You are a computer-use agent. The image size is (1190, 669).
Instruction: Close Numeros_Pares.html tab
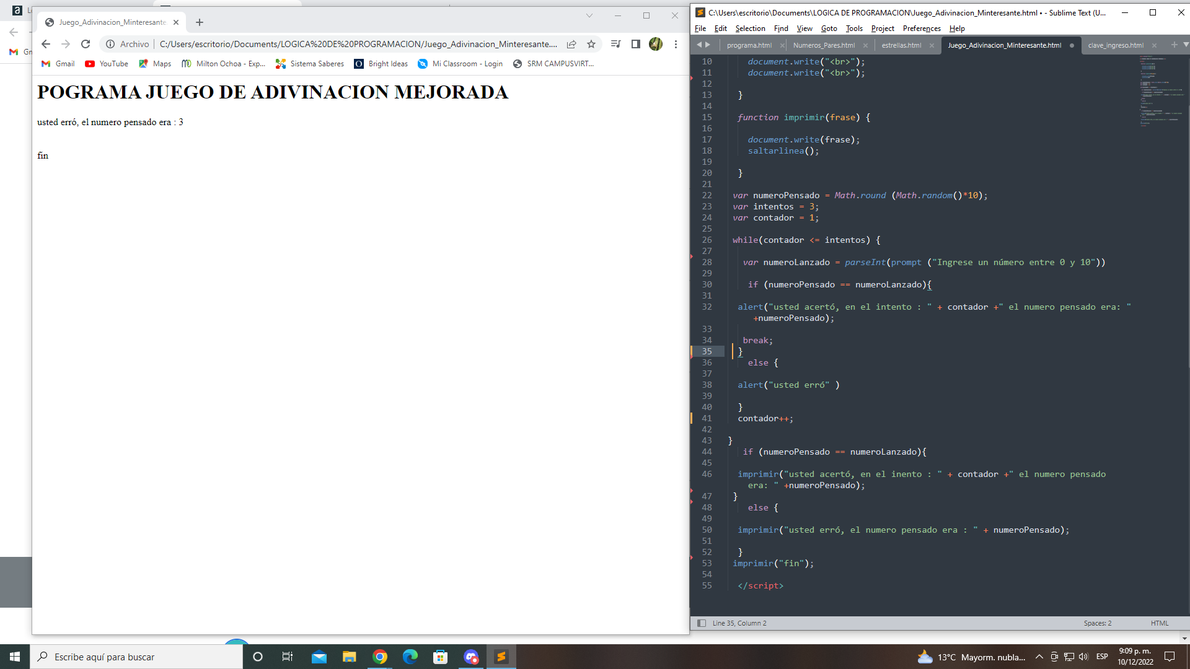865,45
